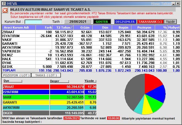Screen dimensions: 182x125
Task: Click YAPIKREDI Bugün value -407.250
Action: [x=124, y=51]
